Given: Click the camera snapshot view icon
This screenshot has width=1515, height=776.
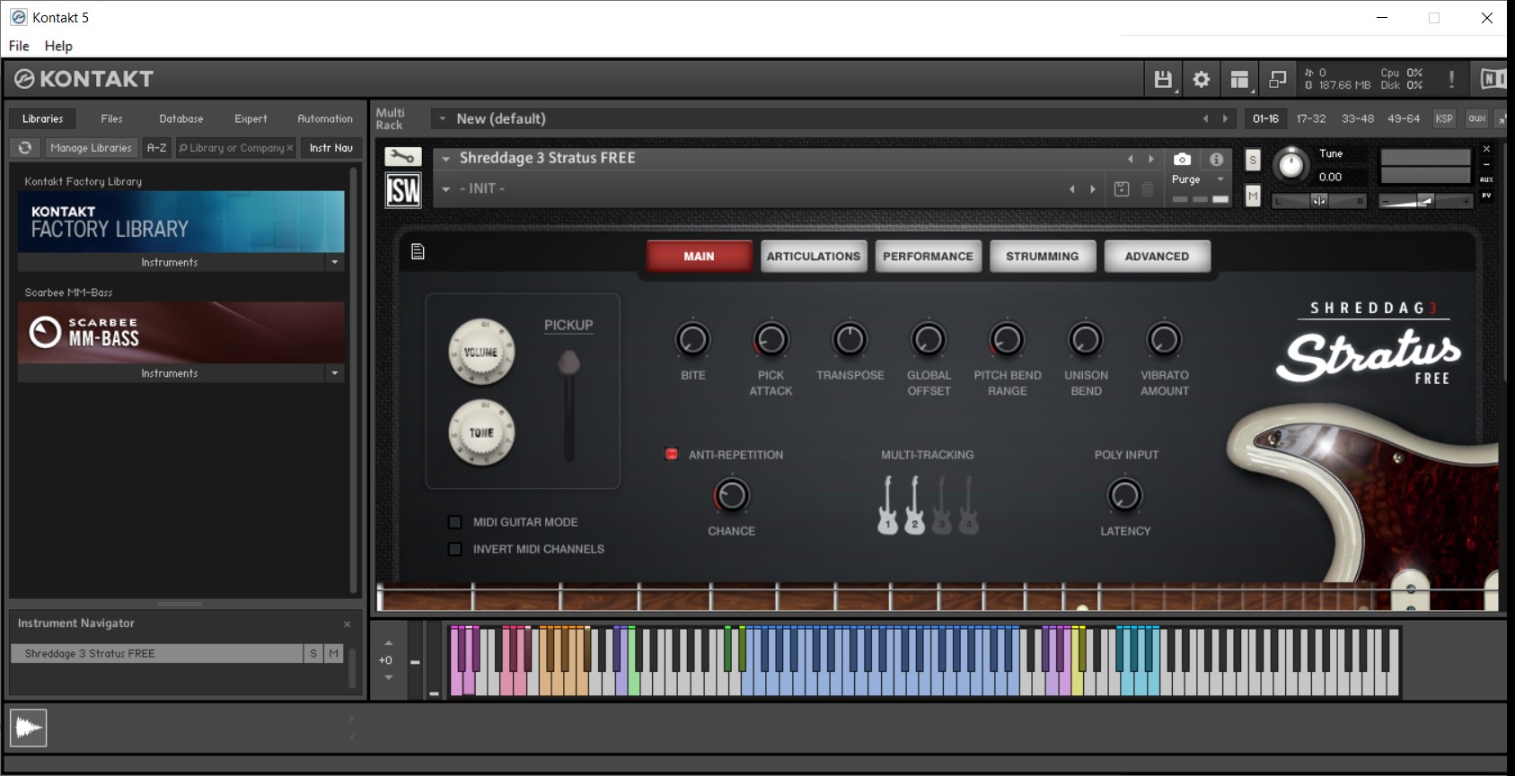Looking at the screenshot, I should click(1182, 159).
